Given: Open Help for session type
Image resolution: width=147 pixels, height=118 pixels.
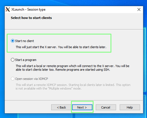Looking at the screenshot, I should coord(130,107).
